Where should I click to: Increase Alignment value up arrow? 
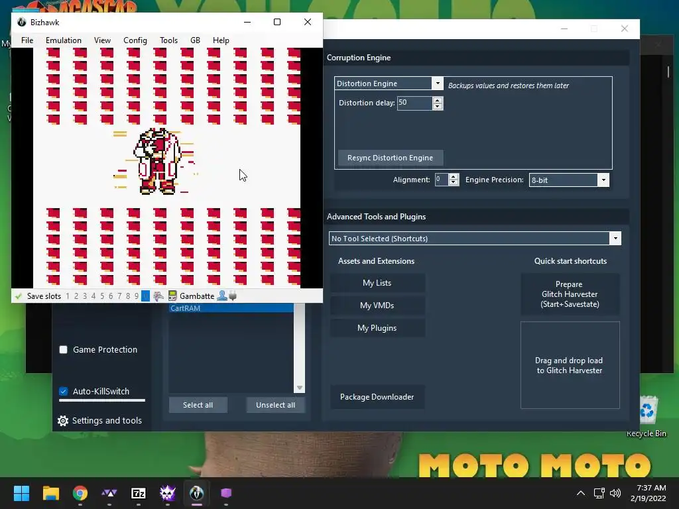point(454,176)
